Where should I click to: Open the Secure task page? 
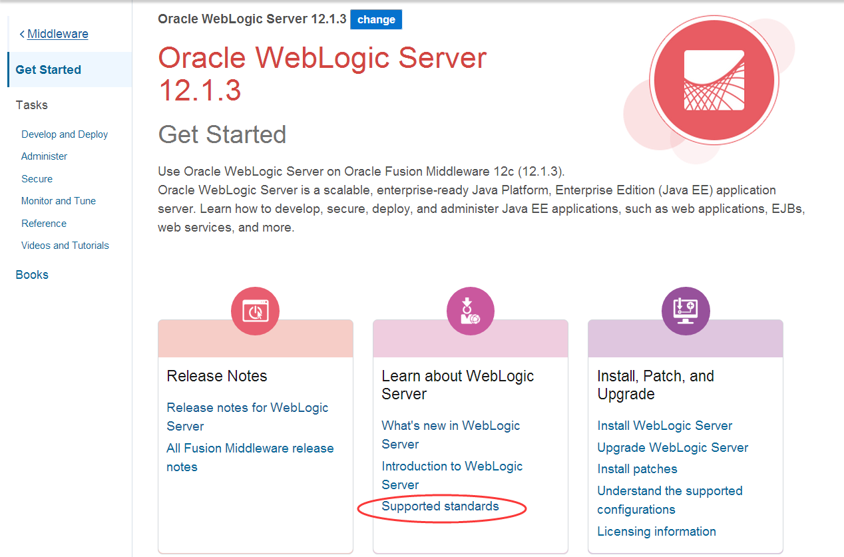(37, 179)
